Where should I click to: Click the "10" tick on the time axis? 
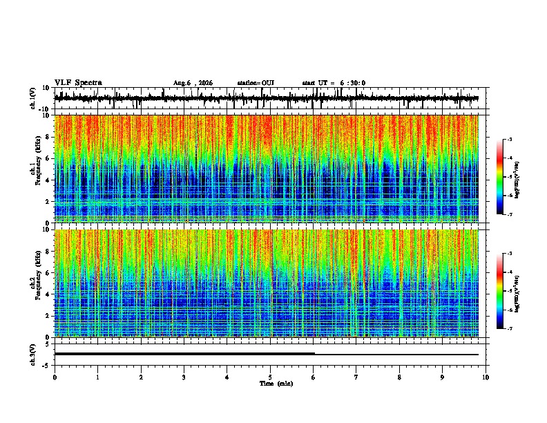486,377
